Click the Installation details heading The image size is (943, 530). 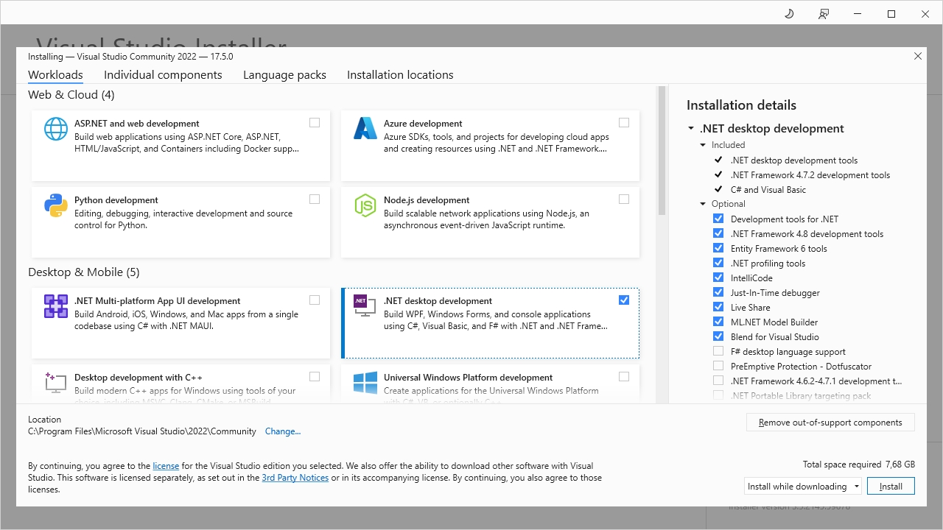tap(741, 105)
